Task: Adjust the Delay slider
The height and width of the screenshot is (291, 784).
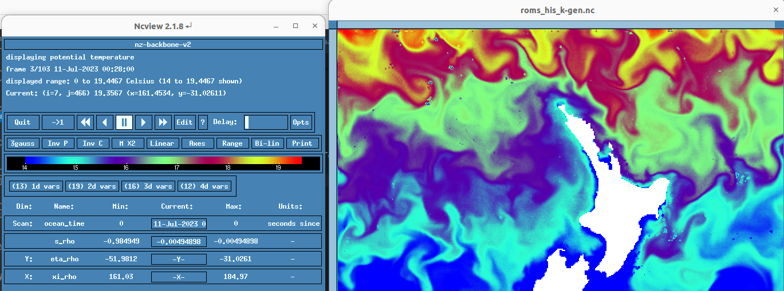Action: point(266,122)
